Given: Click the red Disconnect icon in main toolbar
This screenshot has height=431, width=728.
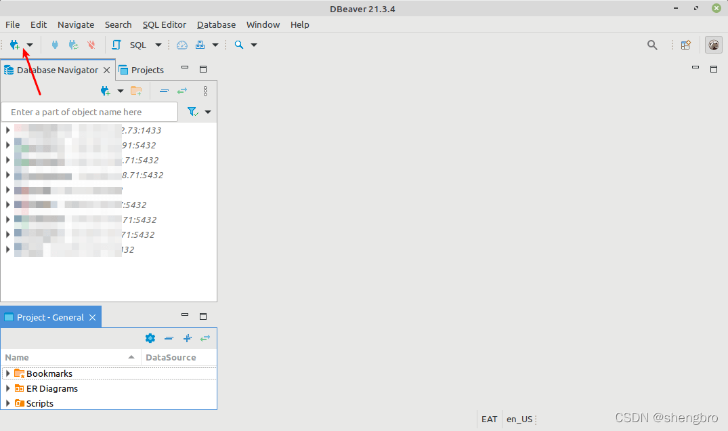Looking at the screenshot, I should (91, 45).
